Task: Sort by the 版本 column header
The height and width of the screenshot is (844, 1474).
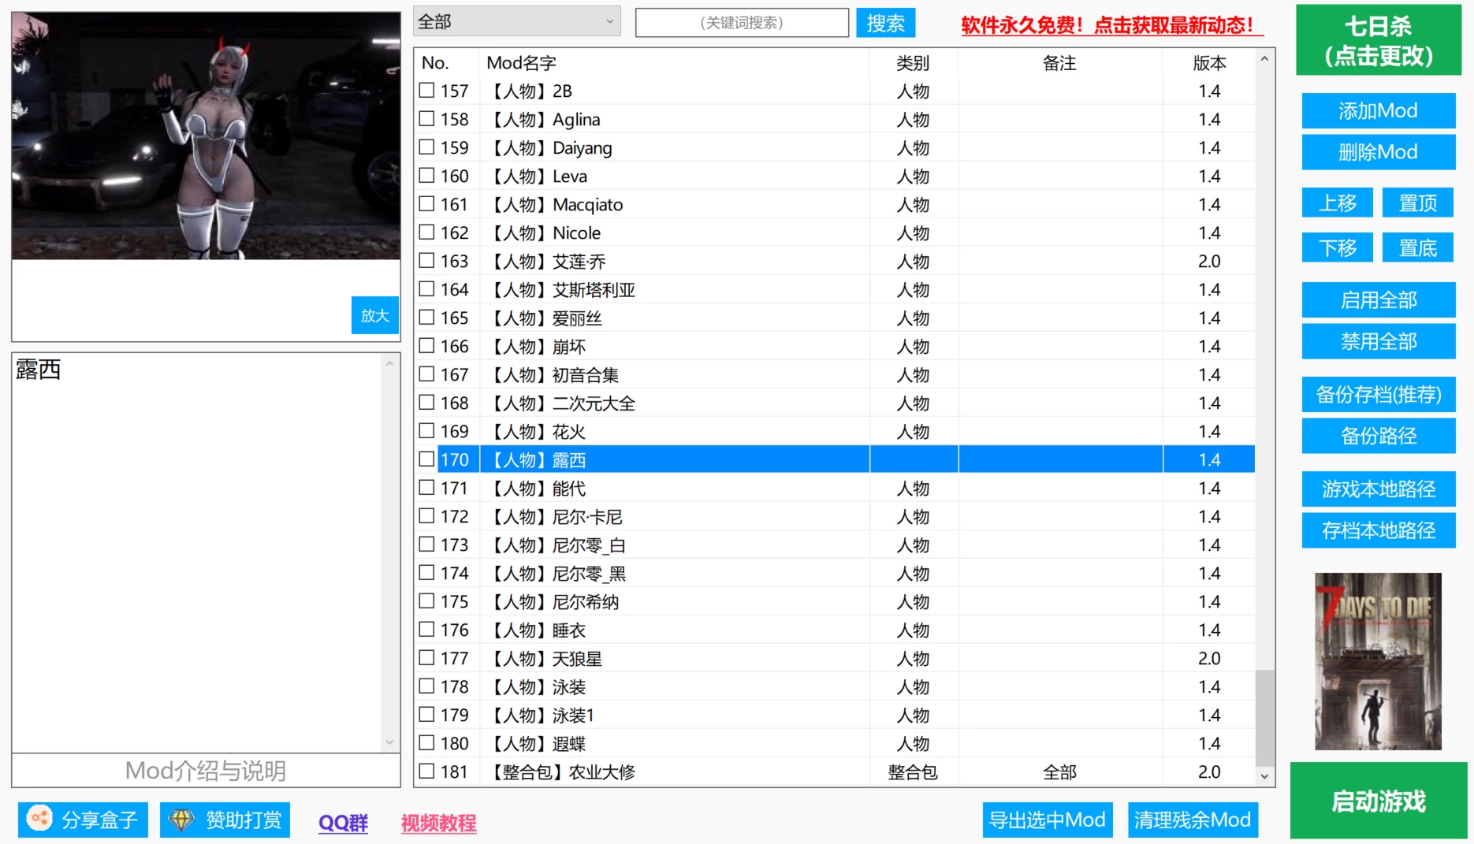Action: [1209, 63]
